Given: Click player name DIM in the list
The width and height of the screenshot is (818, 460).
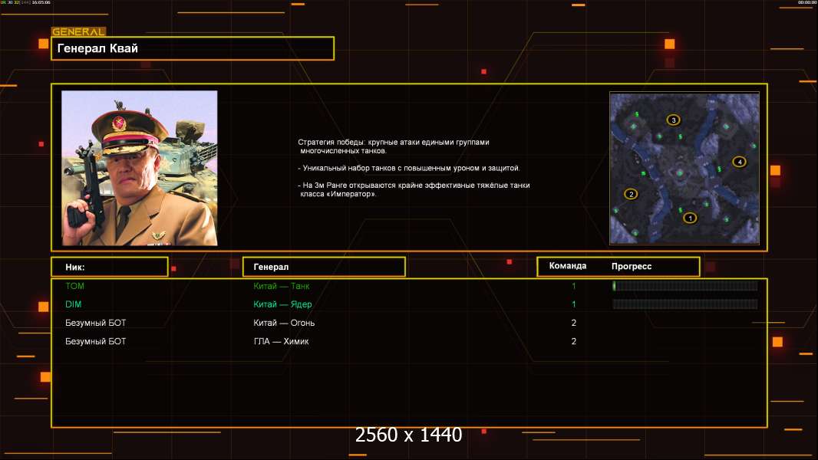Looking at the screenshot, I should tap(74, 304).
